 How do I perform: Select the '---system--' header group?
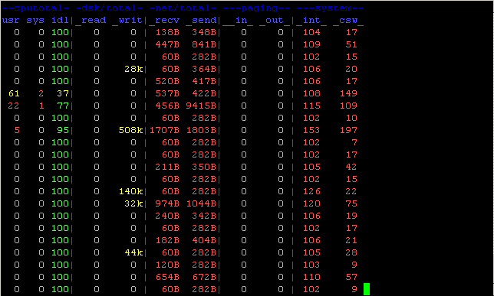330,8
